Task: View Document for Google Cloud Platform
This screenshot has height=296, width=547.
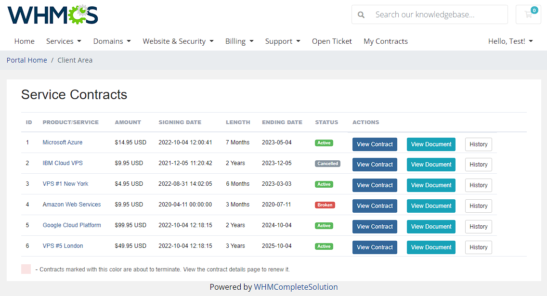Action: pos(431,227)
